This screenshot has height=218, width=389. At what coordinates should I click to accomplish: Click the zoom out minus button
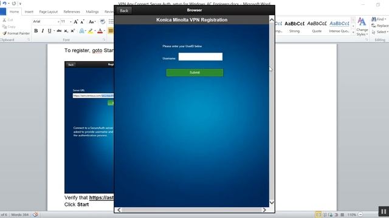[x=360, y=214]
